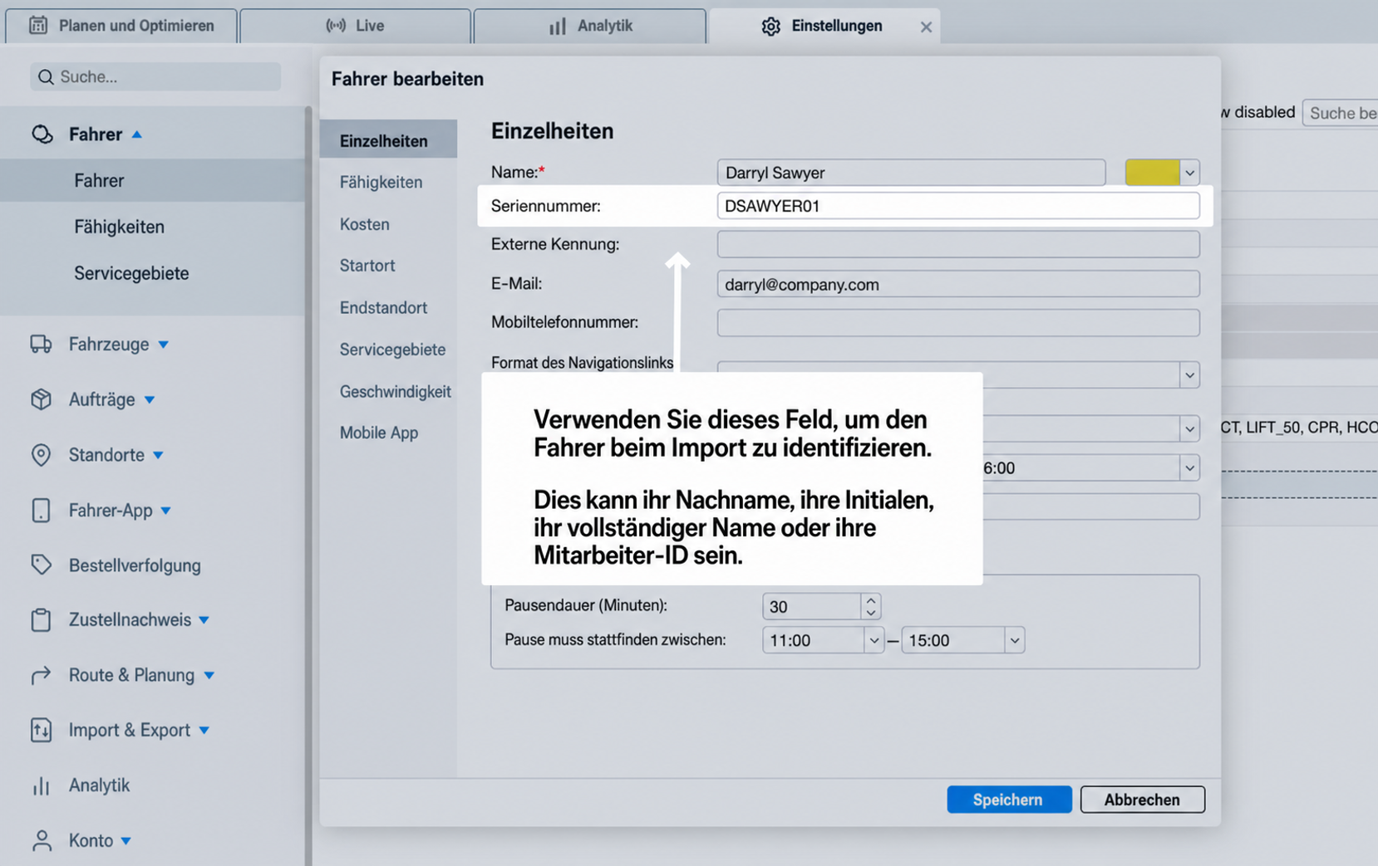
Task: Click the Fahrer sidebar section icon
Action: tap(42, 134)
